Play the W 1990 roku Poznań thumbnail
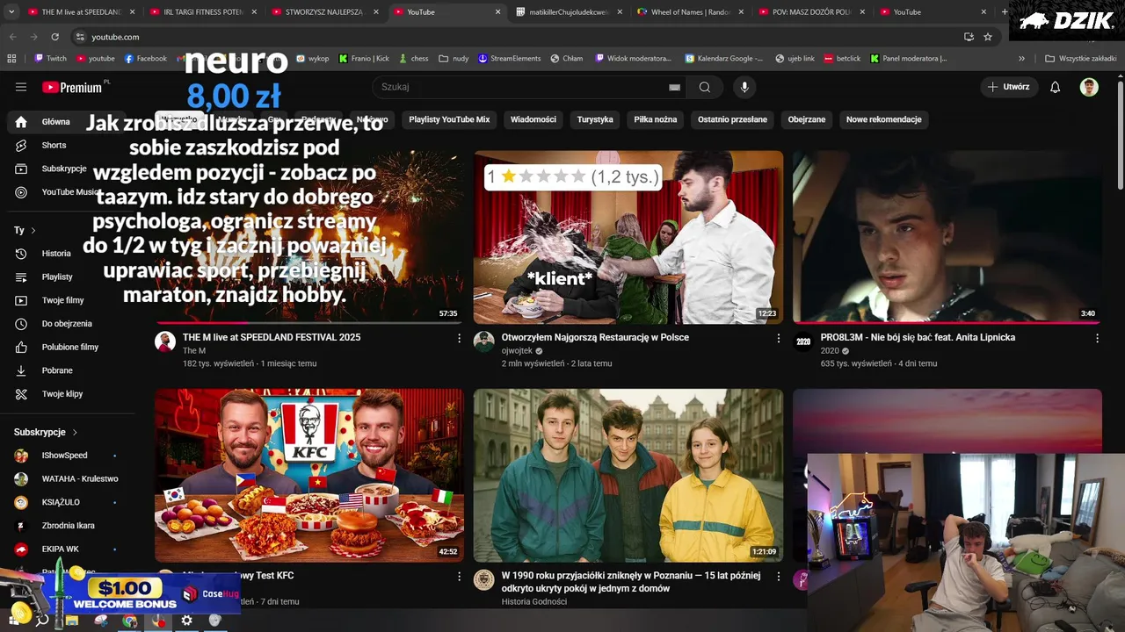 point(628,476)
